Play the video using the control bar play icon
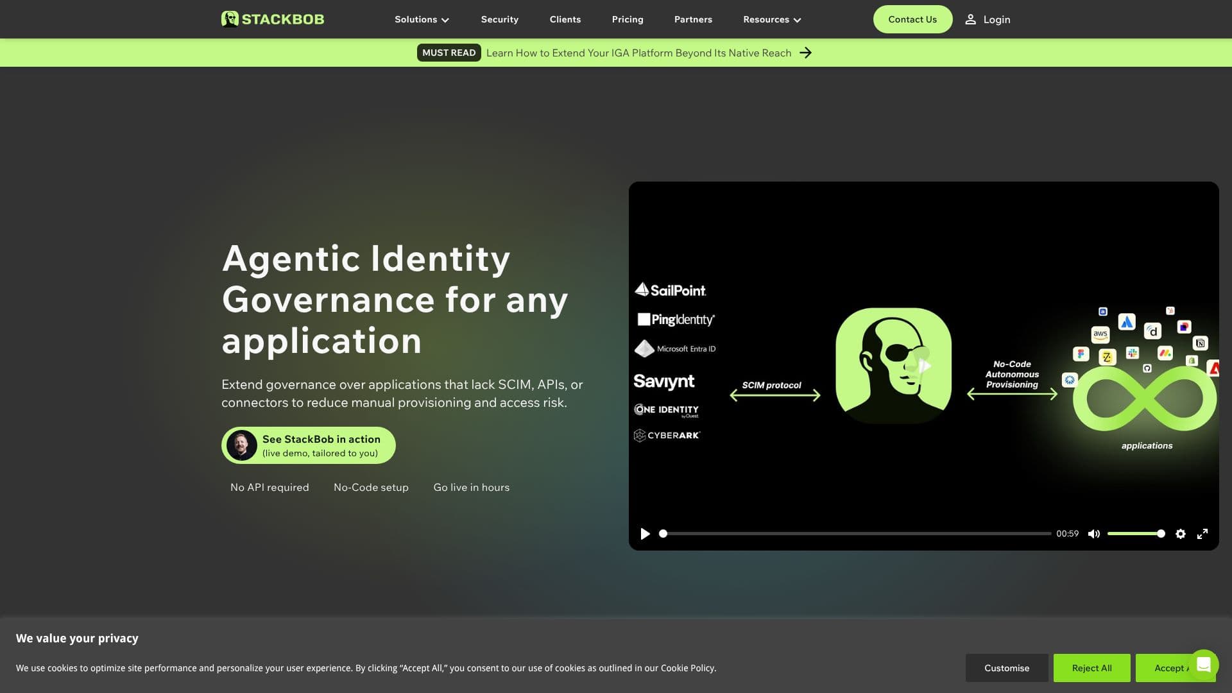The height and width of the screenshot is (693, 1232). click(645, 534)
